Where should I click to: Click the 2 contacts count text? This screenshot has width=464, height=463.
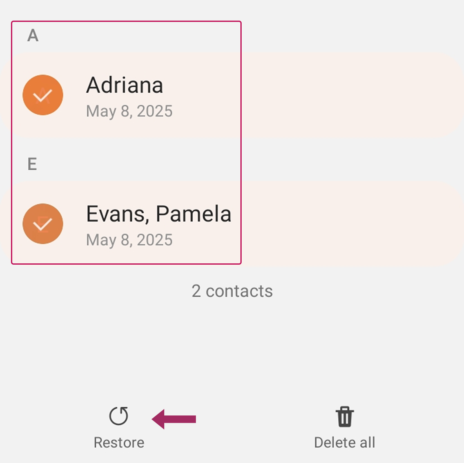(x=232, y=291)
